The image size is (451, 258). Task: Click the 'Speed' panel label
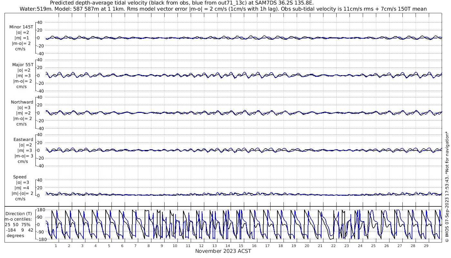tap(20, 177)
